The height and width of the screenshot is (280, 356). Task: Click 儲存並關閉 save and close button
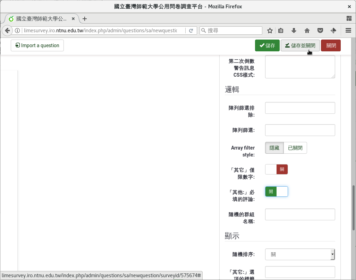(x=300, y=45)
